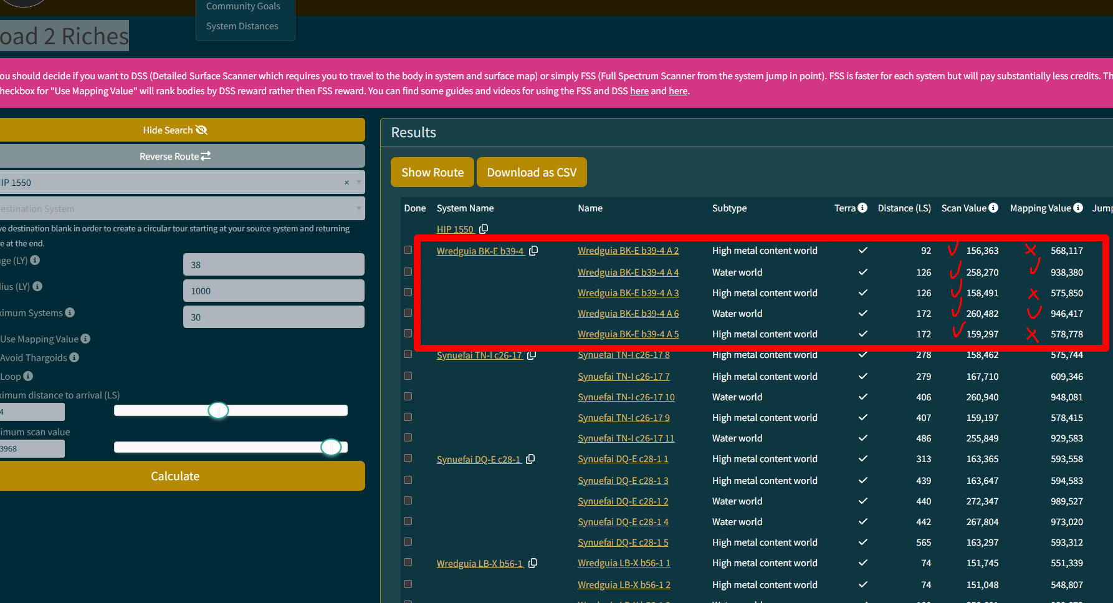Tick Done checkbox for Wredguia BK-E b39-4 A 3
Image resolution: width=1113 pixels, height=603 pixels.
(408, 292)
